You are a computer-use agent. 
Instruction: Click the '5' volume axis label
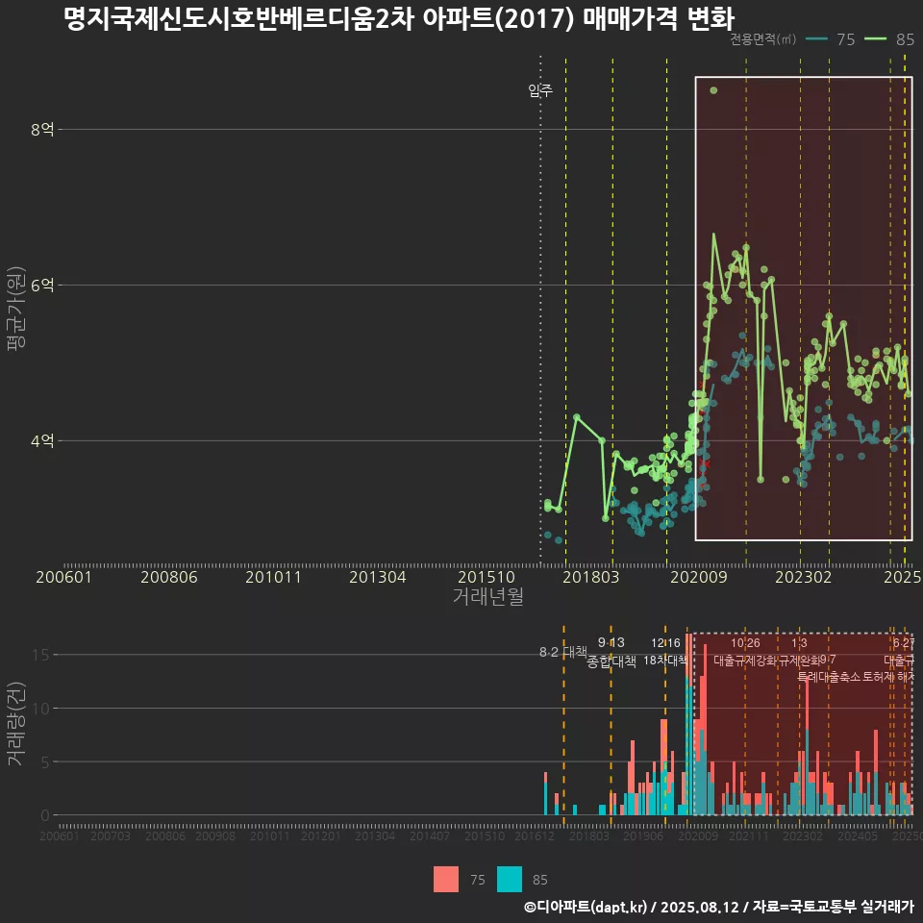tap(45, 761)
